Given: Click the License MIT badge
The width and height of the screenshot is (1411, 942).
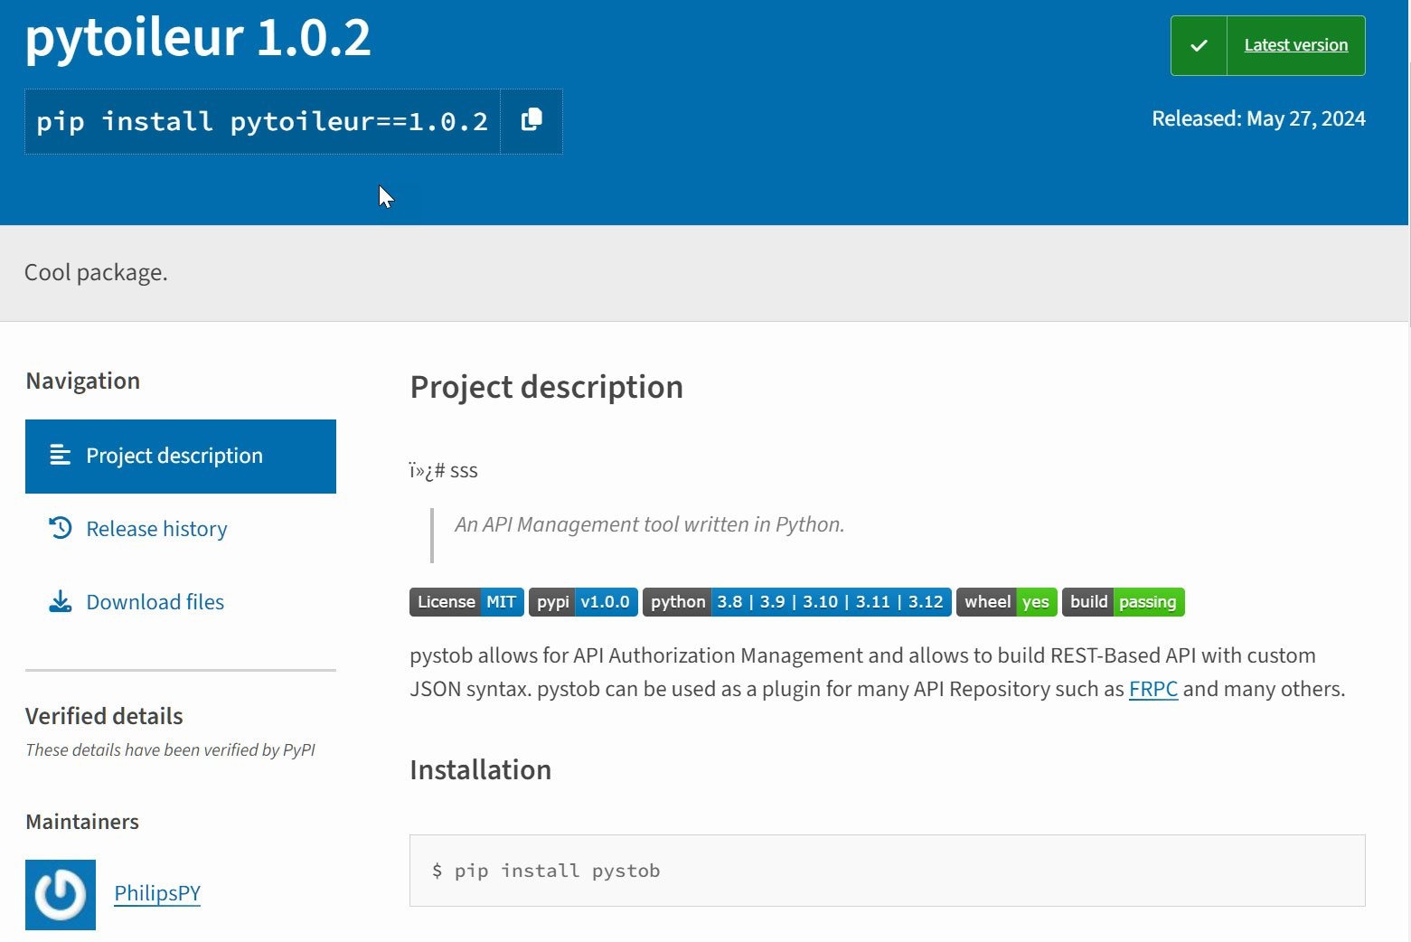Looking at the screenshot, I should [466, 602].
